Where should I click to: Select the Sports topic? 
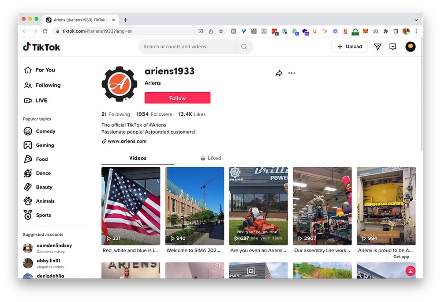(x=37, y=215)
